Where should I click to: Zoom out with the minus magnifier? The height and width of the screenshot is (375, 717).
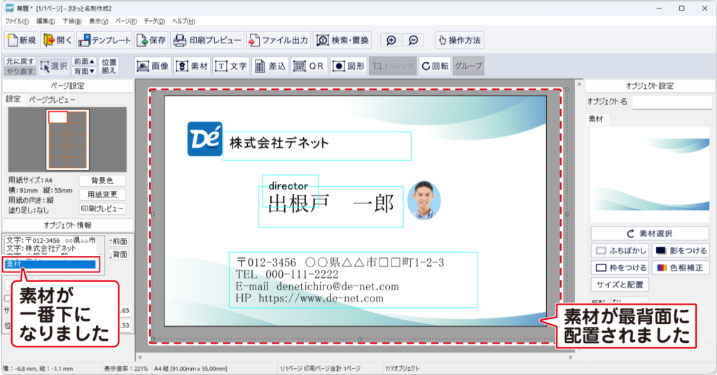click(x=413, y=40)
